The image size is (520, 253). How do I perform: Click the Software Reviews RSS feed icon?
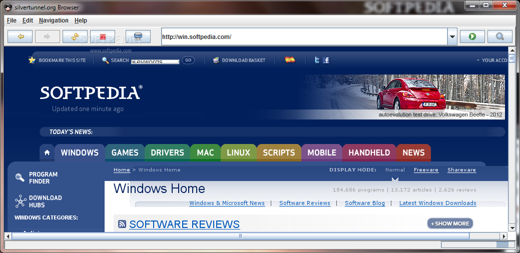122,224
